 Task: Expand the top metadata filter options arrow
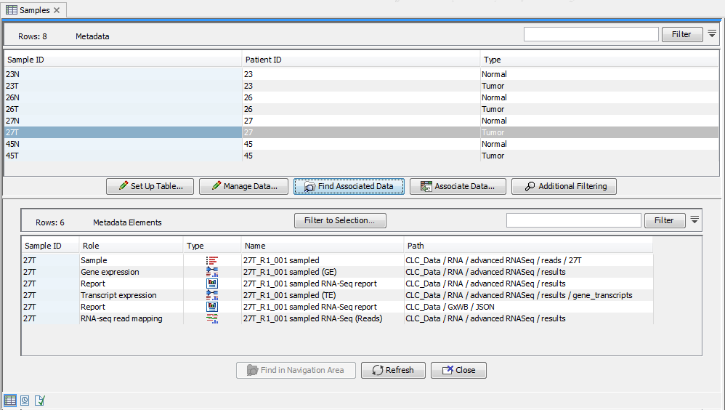click(x=712, y=34)
